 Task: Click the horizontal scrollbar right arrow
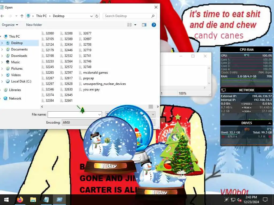pos(158,107)
